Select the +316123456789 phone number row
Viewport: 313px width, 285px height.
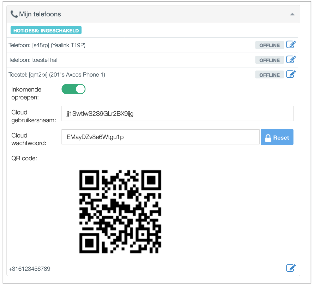[29, 269]
